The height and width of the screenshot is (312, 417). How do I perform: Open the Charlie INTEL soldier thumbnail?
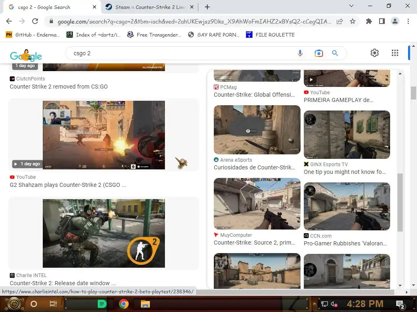(x=104, y=234)
